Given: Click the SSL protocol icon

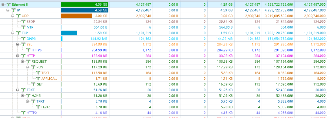Looking at the screenshot, I should (x=23, y=44).
